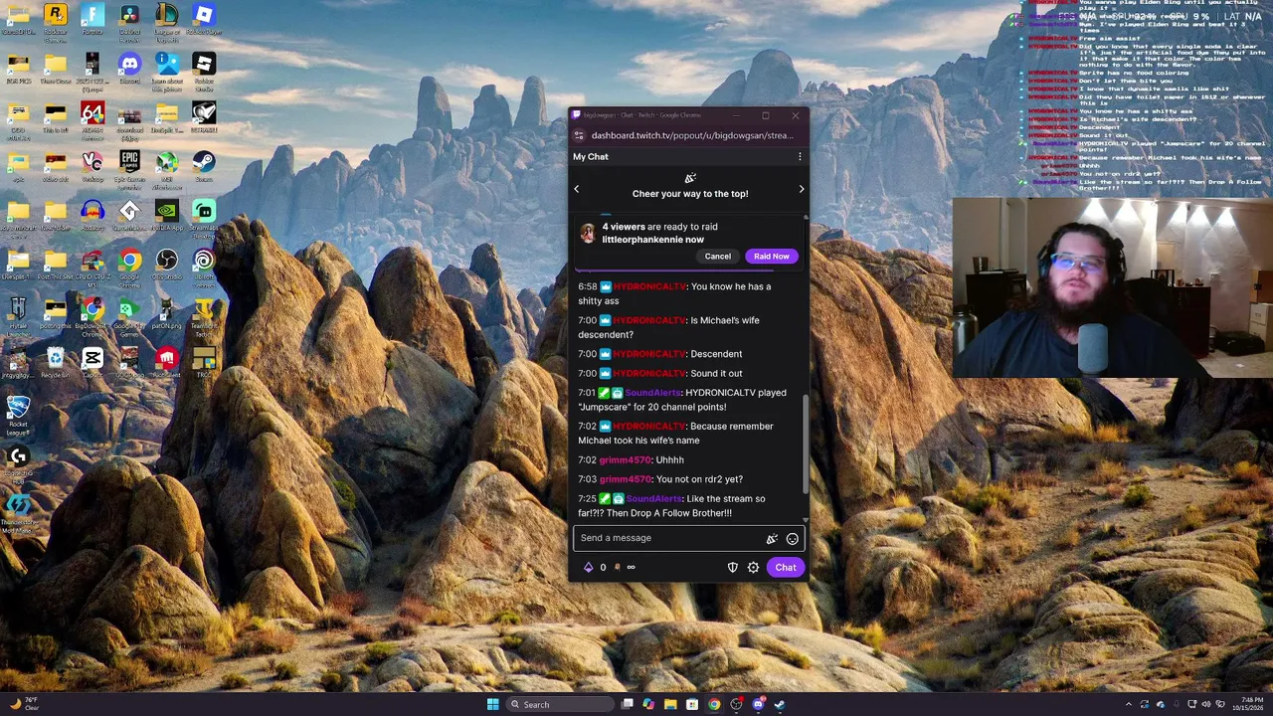1273x716 pixels.
Task: Open Windows taskbar Search box
Action: (558, 704)
